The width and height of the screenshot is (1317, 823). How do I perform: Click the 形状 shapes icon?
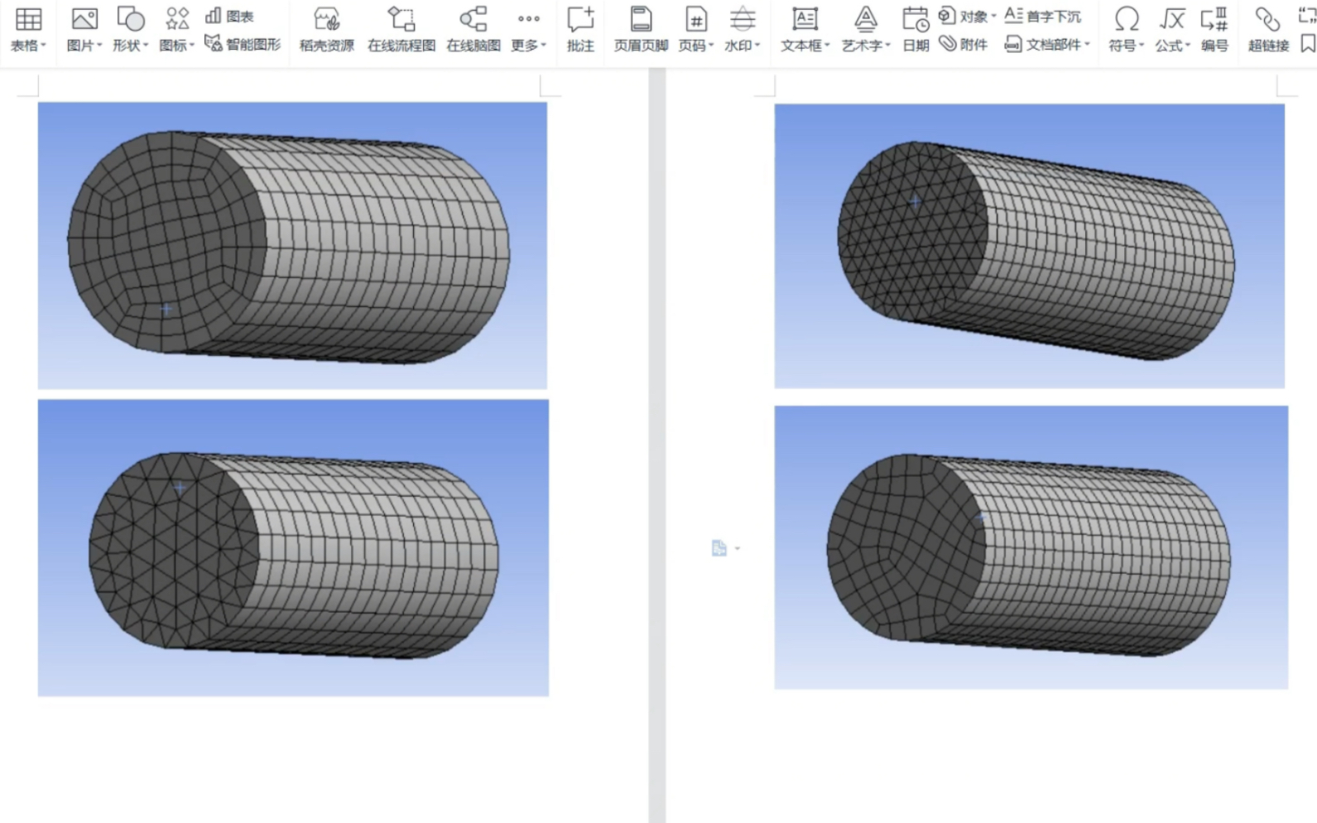point(131,18)
